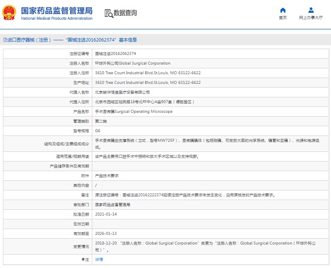Open the 详情 link in the last row
Viewport: 331px width, 268px height.
coord(99,260)
